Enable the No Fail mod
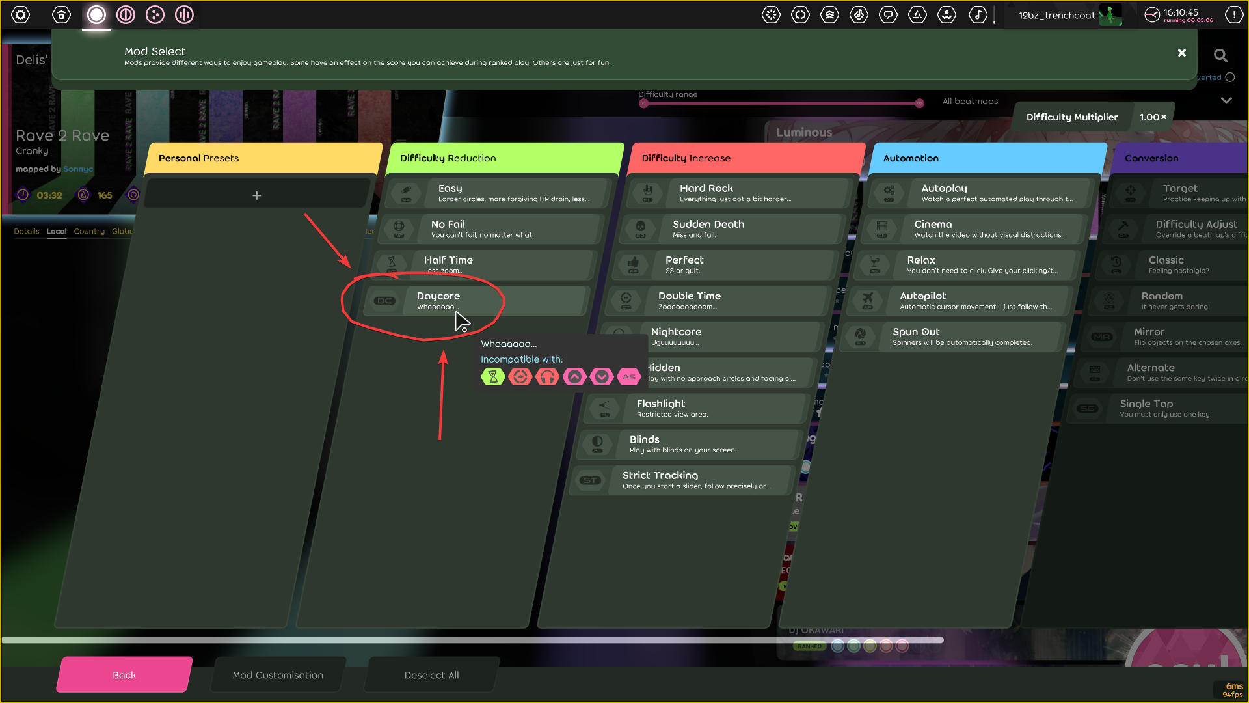The height and width of the screenshot is (703, 1249). (488, 228)
